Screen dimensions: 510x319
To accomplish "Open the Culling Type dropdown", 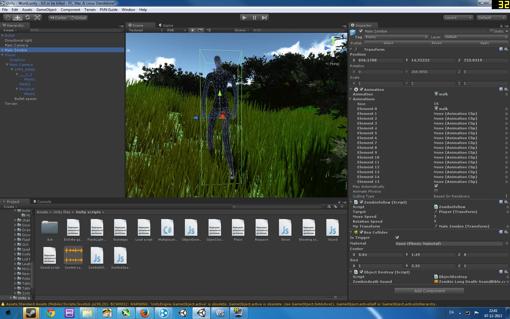I will coord(471,196).
